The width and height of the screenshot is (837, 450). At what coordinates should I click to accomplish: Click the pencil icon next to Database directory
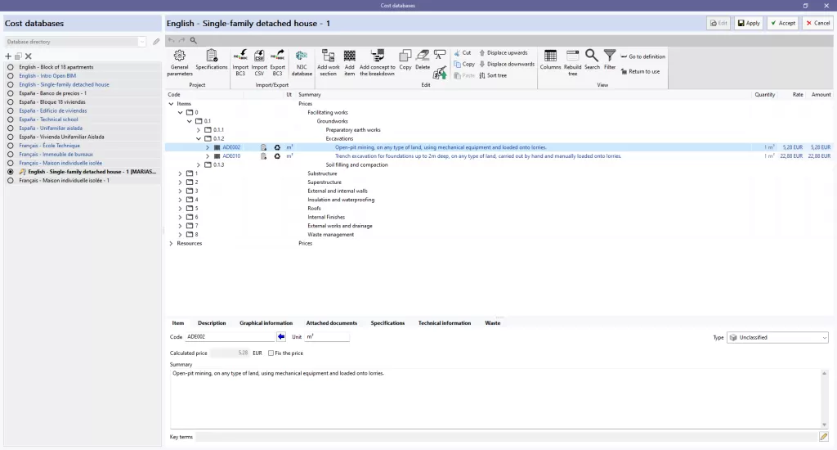click(x=156, y=42)
